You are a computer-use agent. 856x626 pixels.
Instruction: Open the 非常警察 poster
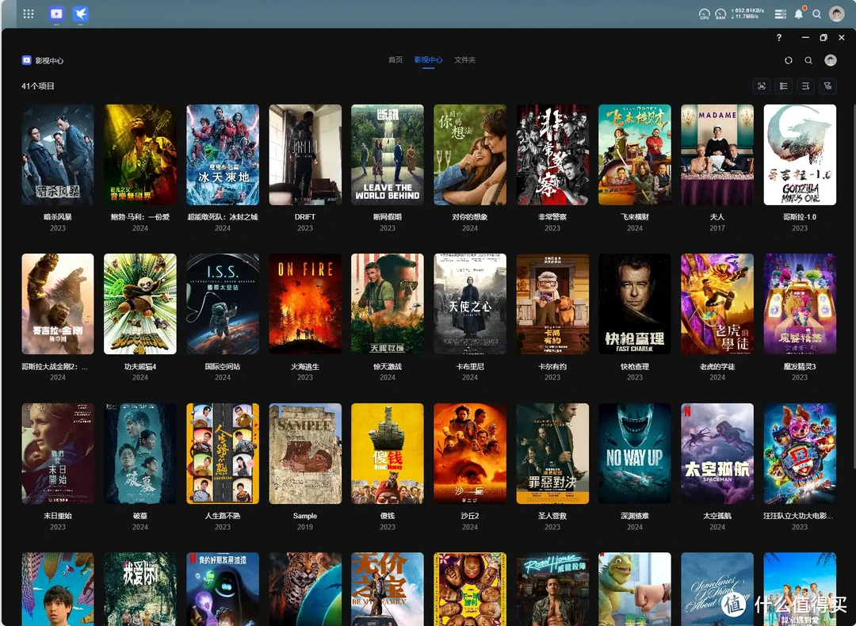[x=552, y=155]
